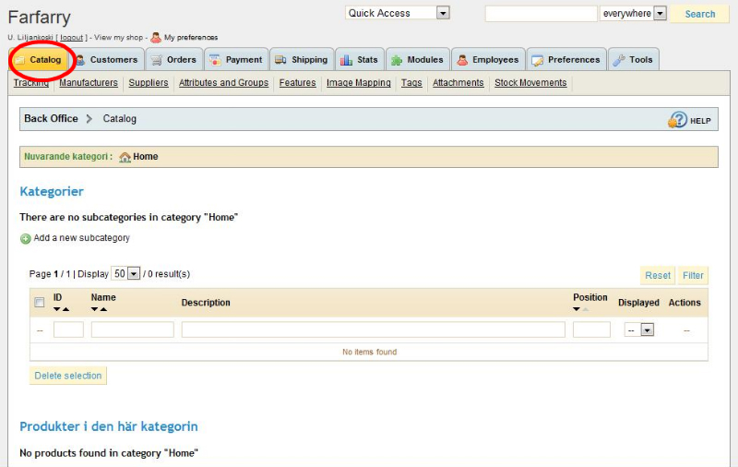The height and width of the screenshot is (467, 738).
Task: Open Attributes and Groups link
Action: tap(223, 83)
